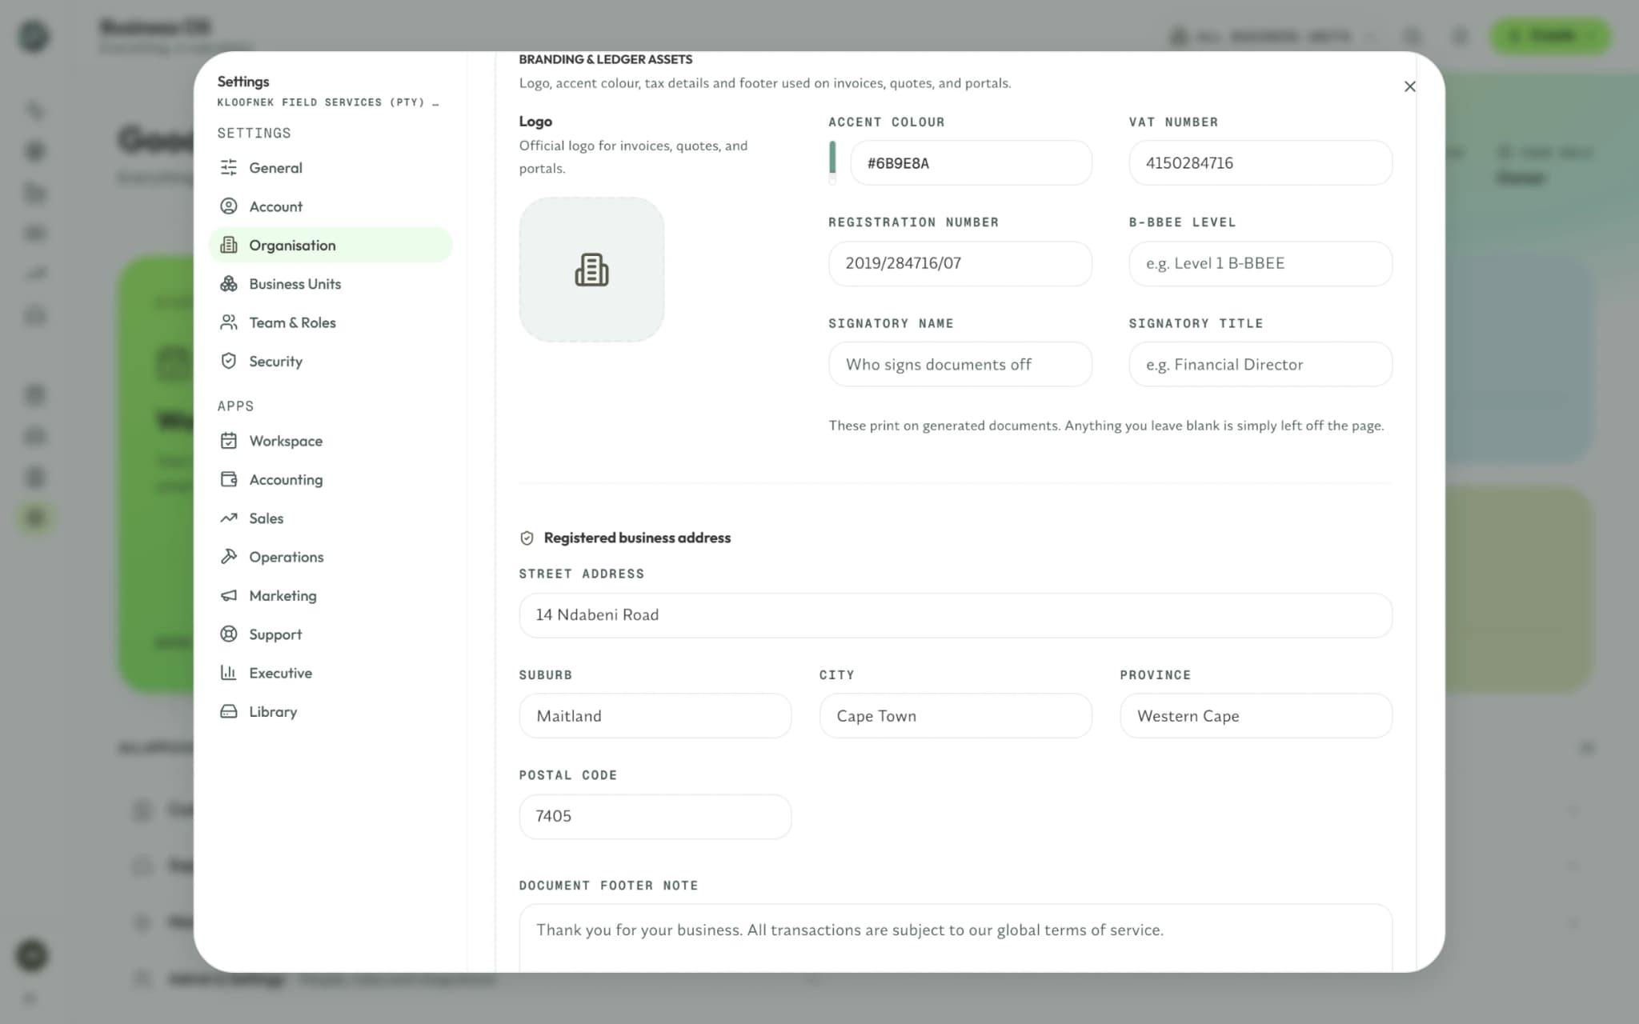Click the Registered business address shield icon
The height and width of the screenshot is (1024, 1639).
point(527,538)
